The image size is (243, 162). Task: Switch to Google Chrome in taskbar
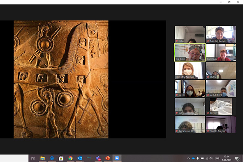pos(70,158)
